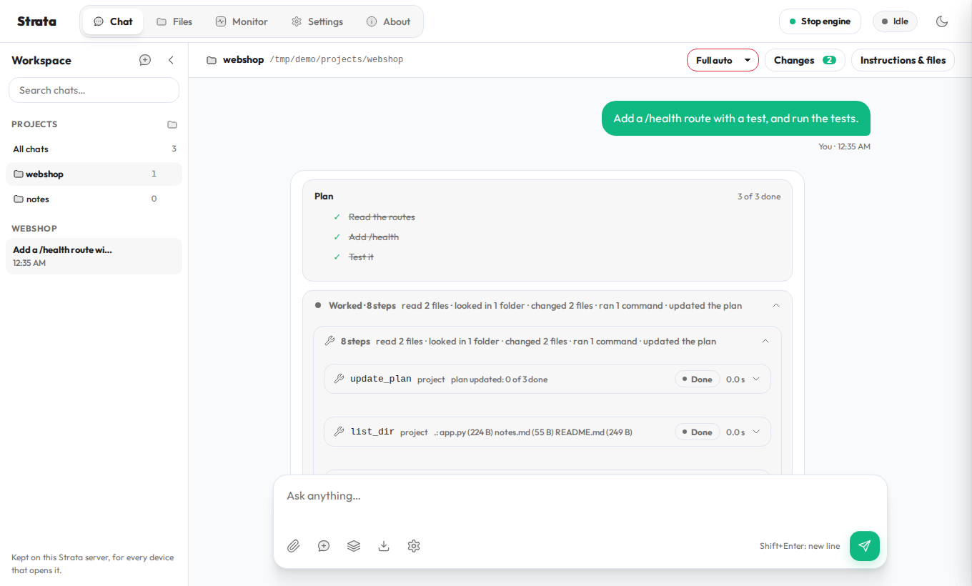Switch to the Files tab

(174, 21)
